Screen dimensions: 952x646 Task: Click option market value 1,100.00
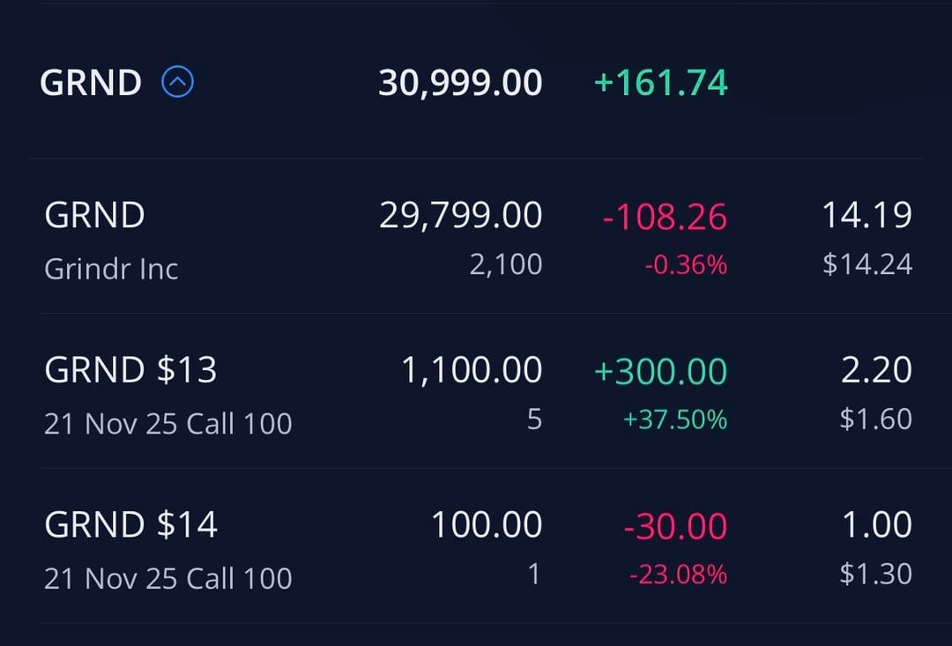472,370
